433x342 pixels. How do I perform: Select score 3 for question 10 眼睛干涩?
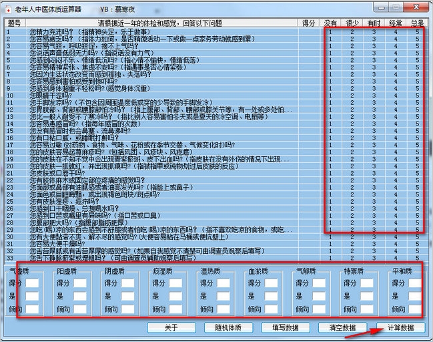tap(374, 96)
